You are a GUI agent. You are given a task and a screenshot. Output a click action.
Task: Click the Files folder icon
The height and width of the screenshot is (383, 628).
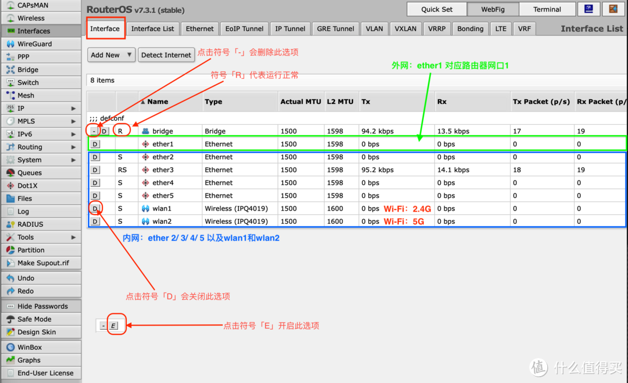click(x=10, y=198)
